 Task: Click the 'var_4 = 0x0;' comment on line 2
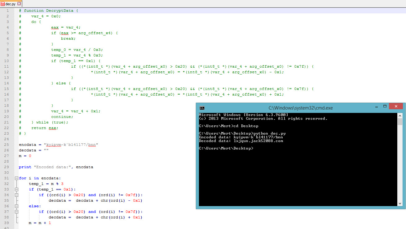46,16
